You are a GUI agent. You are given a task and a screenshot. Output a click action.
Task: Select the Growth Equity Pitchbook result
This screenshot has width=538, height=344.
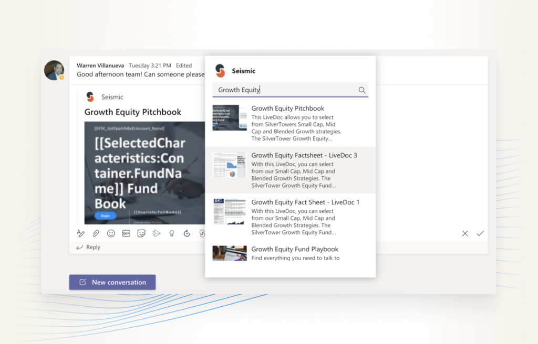tap(290, 123)
